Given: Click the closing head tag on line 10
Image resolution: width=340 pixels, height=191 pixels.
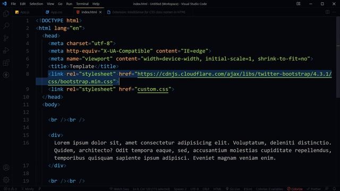Looking at the screenshot, I should pos(53,97).
